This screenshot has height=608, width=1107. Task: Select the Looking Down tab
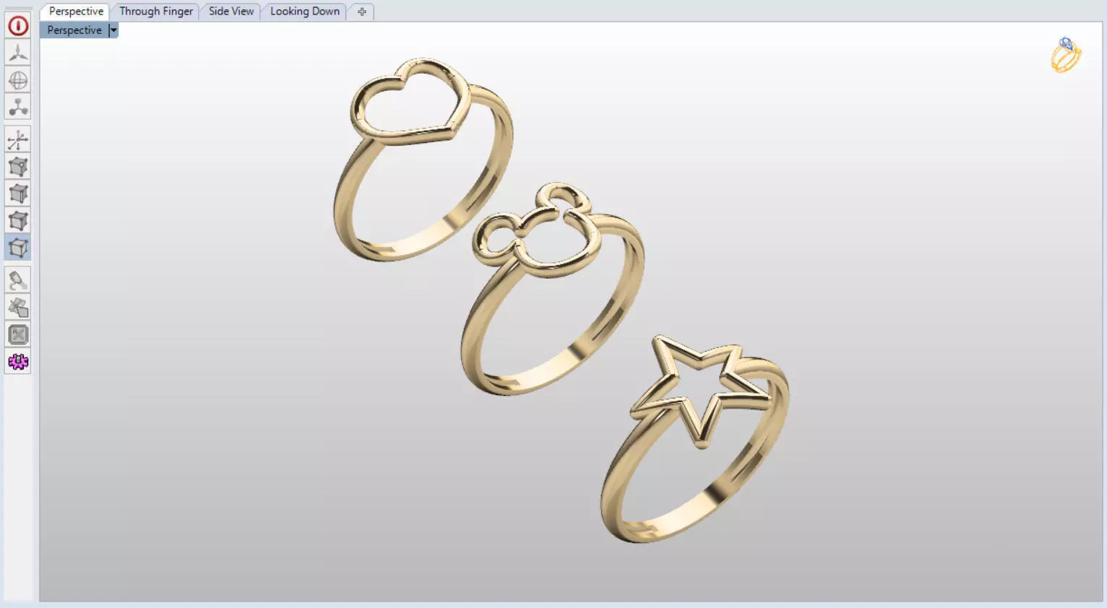coord(305,12)
